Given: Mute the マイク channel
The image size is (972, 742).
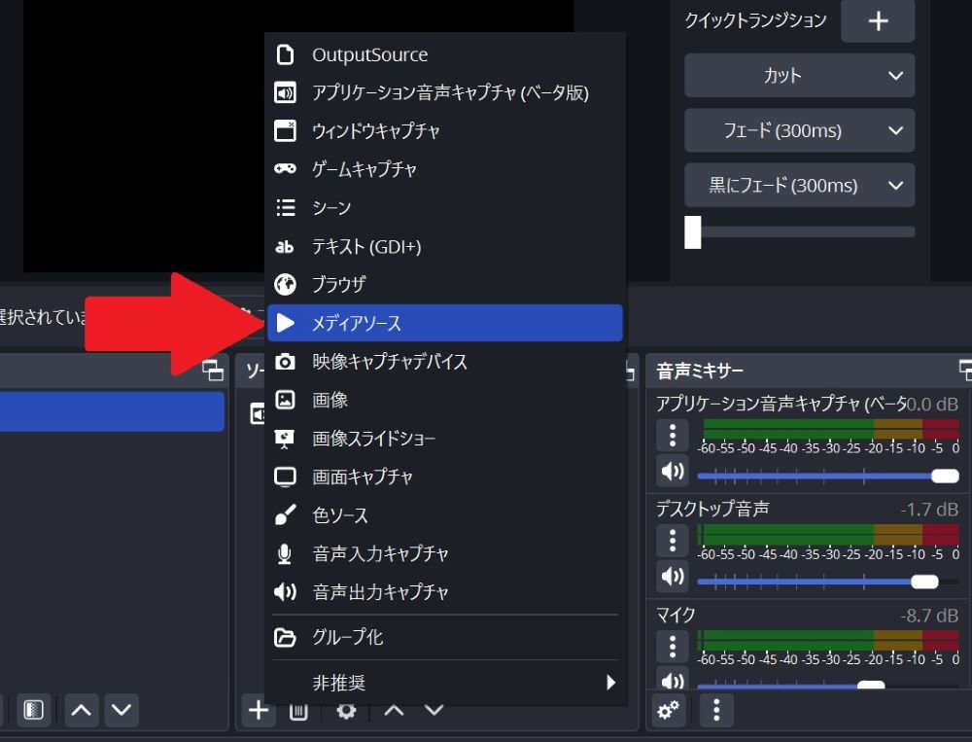Looking at the screenshot, I should tap(673, 681).
